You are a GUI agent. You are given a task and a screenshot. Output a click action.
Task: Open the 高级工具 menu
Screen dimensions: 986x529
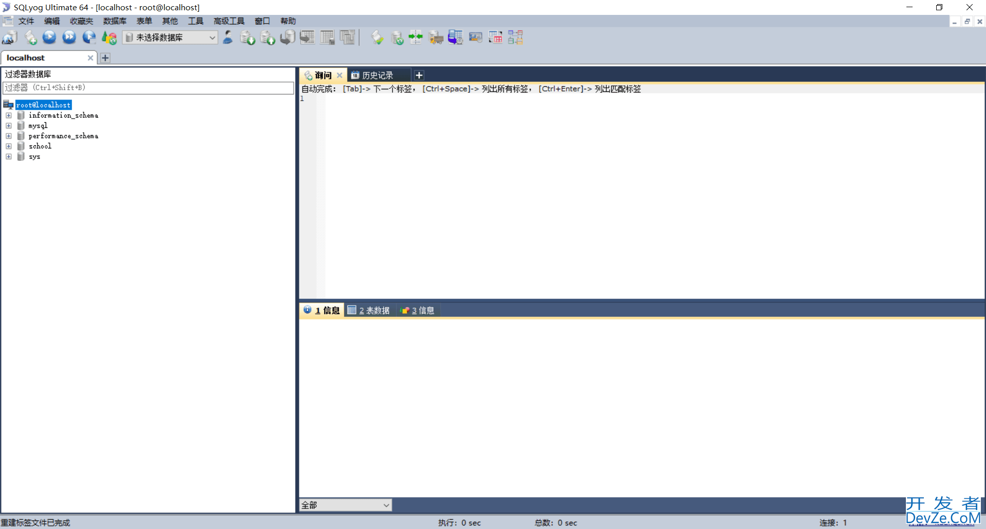(229, 21)
